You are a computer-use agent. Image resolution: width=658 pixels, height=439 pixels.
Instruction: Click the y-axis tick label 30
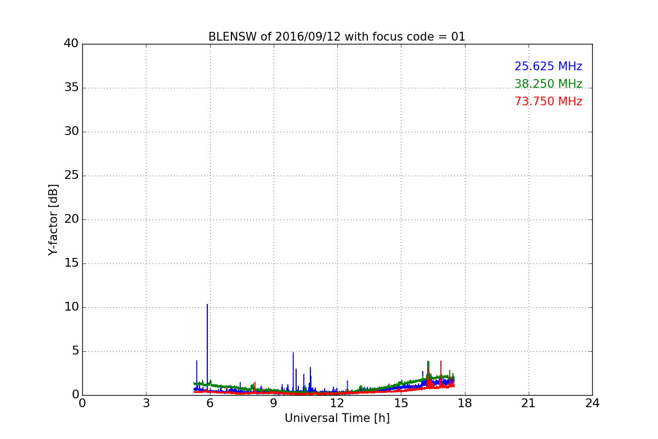pyautogui.click(x=71, y=132)
